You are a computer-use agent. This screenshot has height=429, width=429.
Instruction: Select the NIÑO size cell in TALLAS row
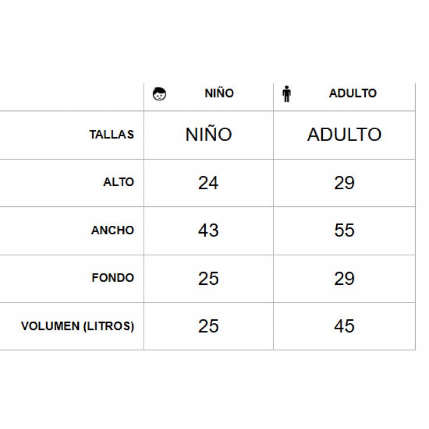coord(209,135)
